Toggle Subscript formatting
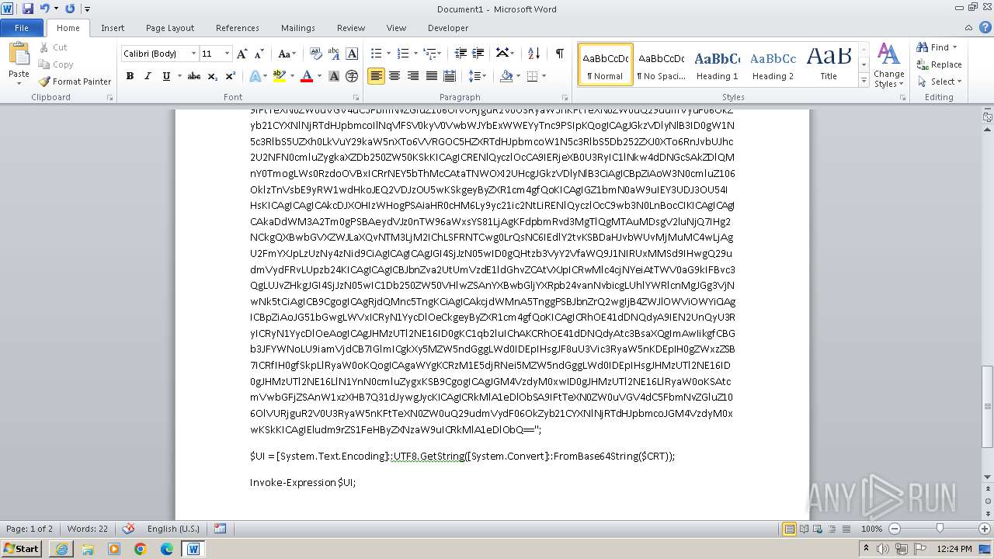 click(x=212, y=76)
